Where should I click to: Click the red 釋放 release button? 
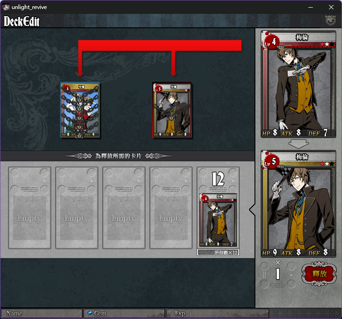point(319,274)
